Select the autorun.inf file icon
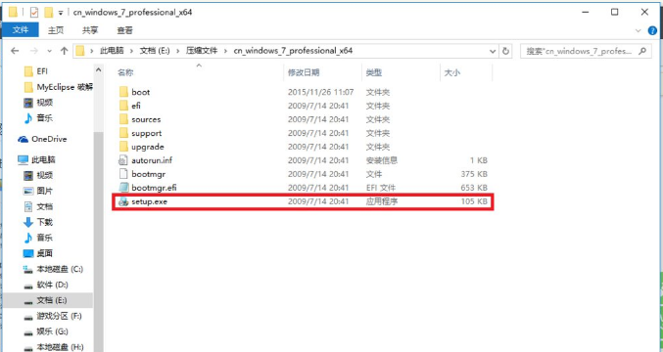 tap(123, 160)
